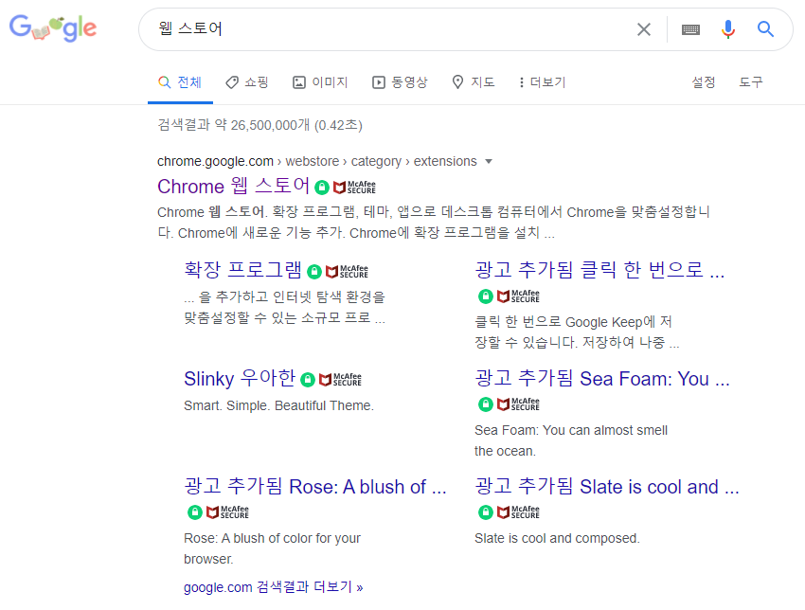This screenshot has width=805, height=610.
Task: Open 광고 추가됨 Rose: A blush link
Action: (x=315, y=486)
